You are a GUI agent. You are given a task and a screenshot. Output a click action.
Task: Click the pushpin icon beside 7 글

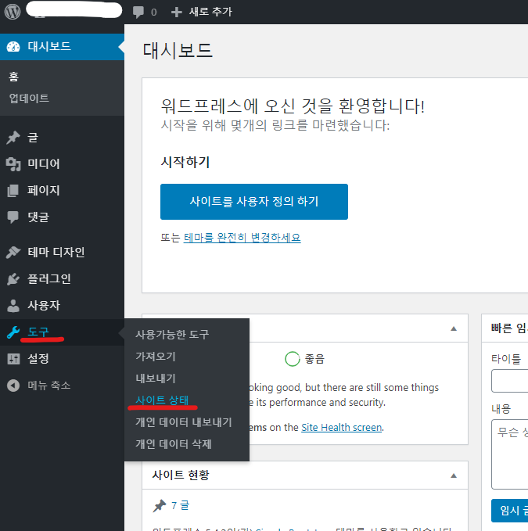click(160, 506)
